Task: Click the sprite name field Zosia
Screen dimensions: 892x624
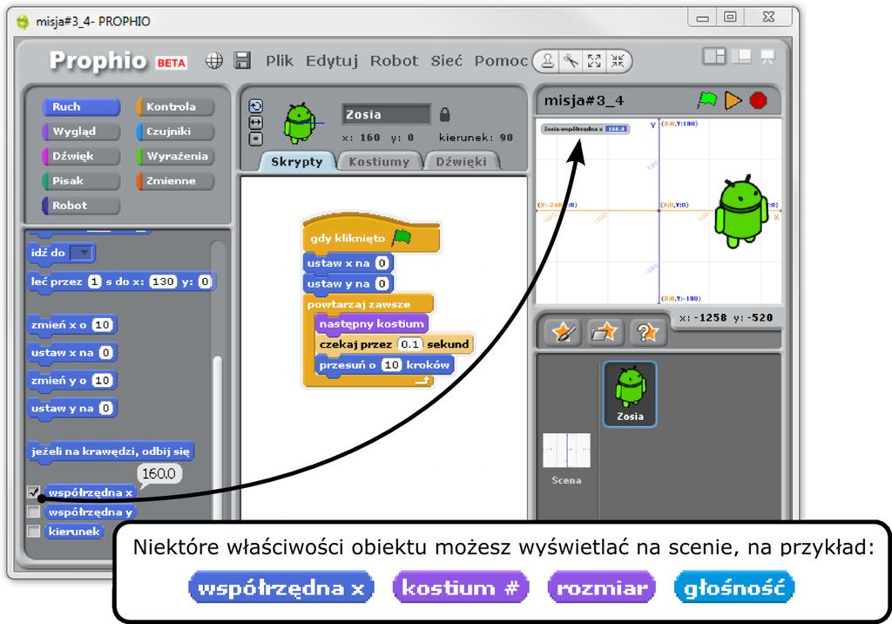Action: tap(386, 114)
